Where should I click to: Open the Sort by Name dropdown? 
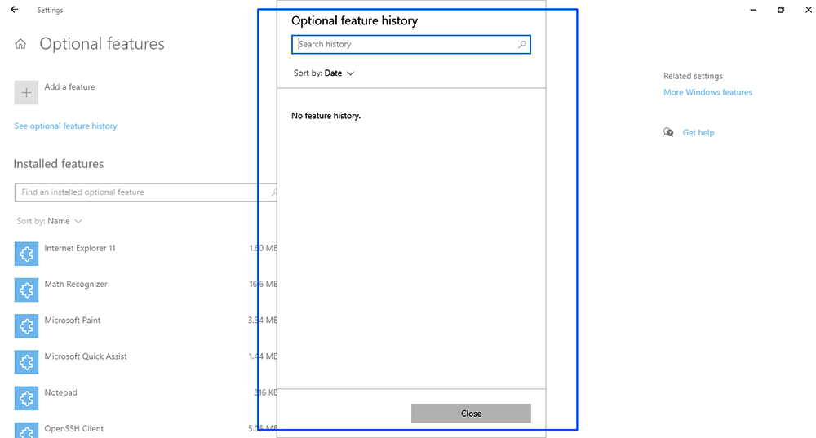coord(50,221)
